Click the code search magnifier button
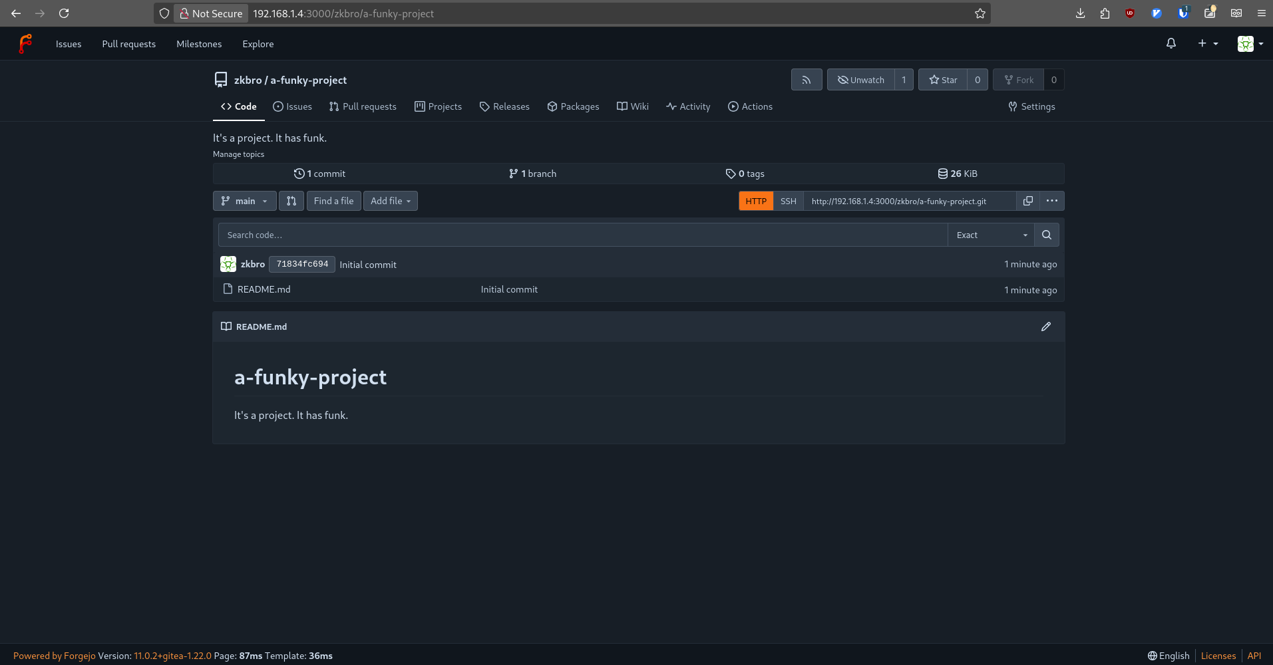Viewport: 1273px width, 665px height. [x=1046, y=235]
